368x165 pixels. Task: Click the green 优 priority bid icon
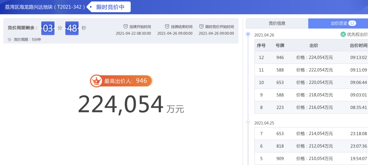(x=343, y=34)
